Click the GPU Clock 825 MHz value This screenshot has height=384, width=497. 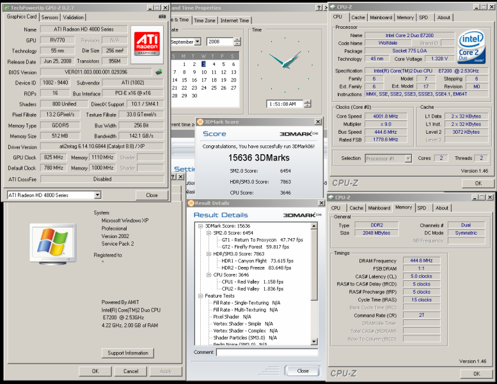53,157
